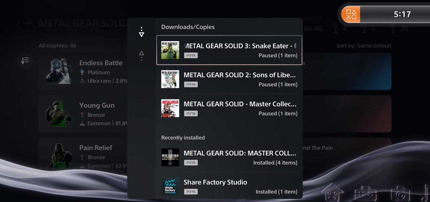Image resolution: width=430 pixels, height=202 pixels.
Task: Select METAL GEAR SOLID - Master Collection paused item
Action: click(x=229, y=108)
